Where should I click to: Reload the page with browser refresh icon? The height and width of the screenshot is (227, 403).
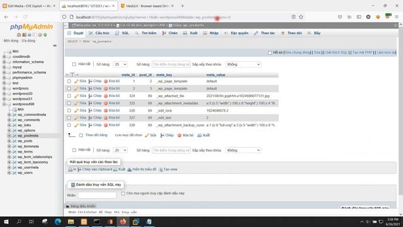(25, 17)
